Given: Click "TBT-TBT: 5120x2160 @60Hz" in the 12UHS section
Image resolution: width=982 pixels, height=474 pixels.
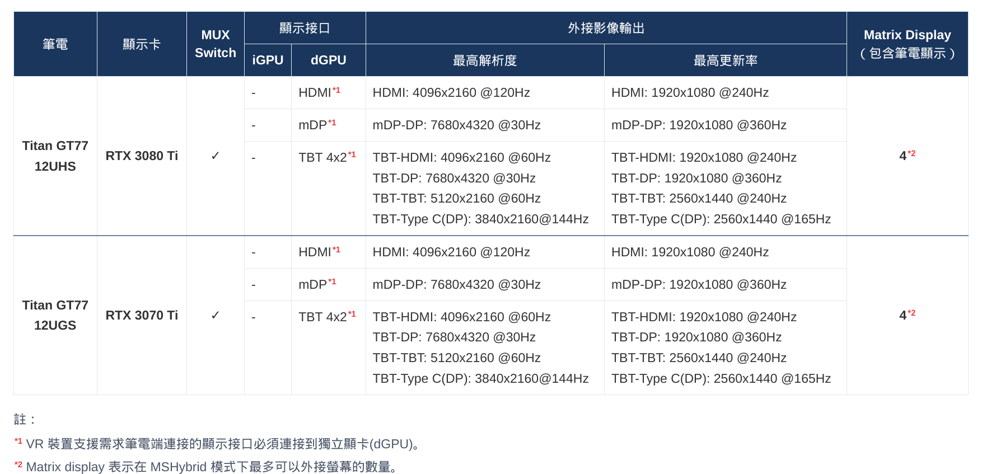Looking at the screenshot, I should (456, 199).
